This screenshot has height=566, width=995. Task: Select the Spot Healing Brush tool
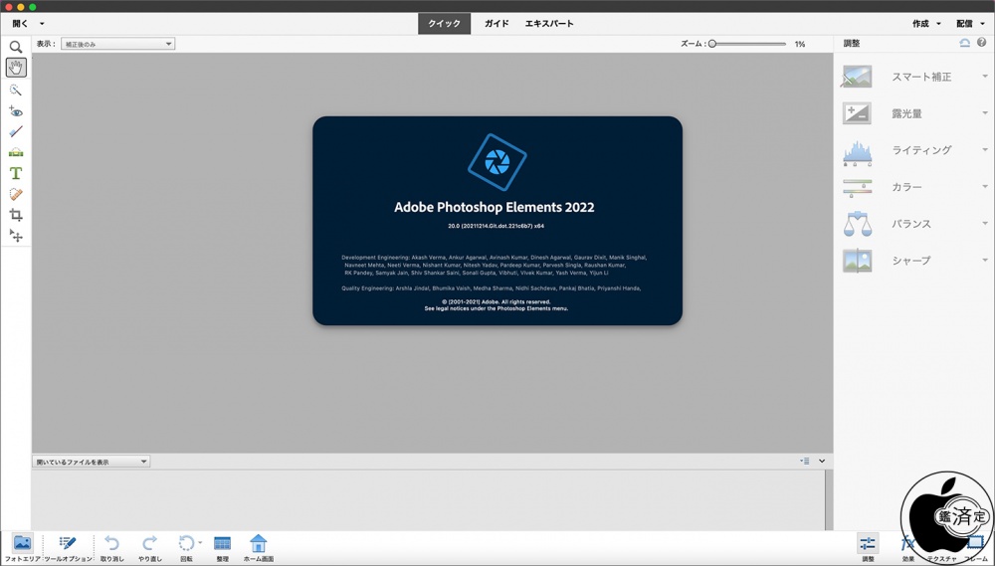[x=16, y=194]
